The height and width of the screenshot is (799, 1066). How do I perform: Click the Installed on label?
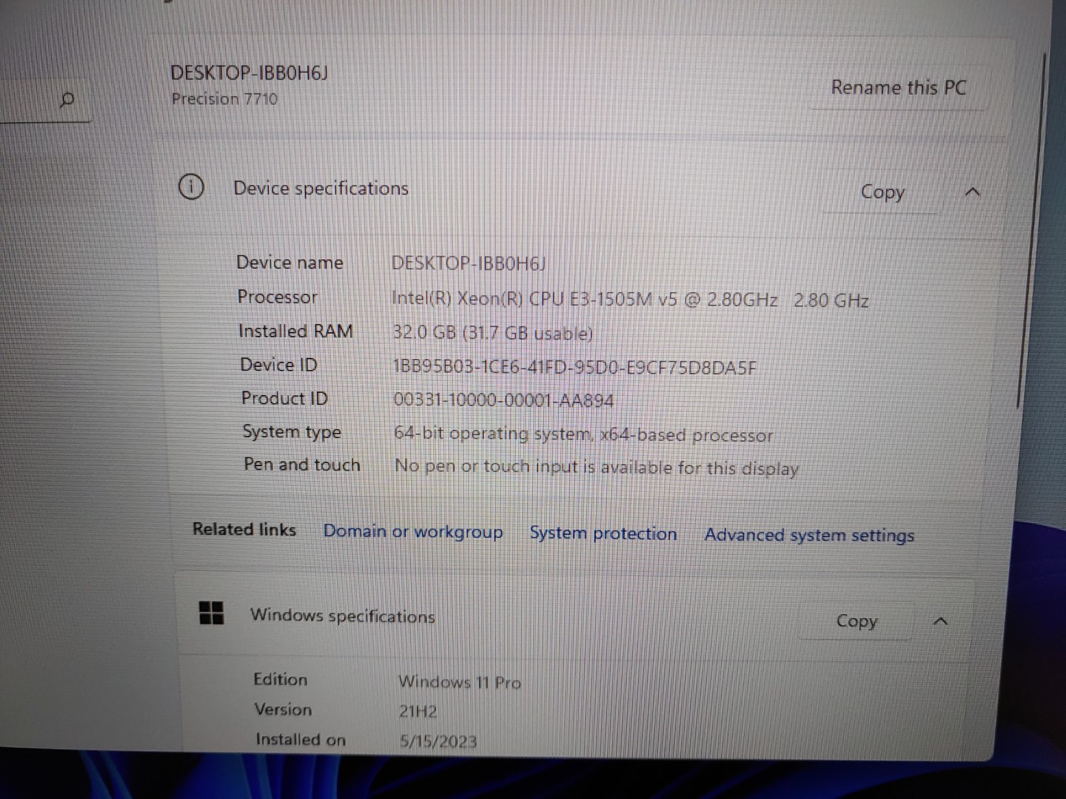coord(301,739)
